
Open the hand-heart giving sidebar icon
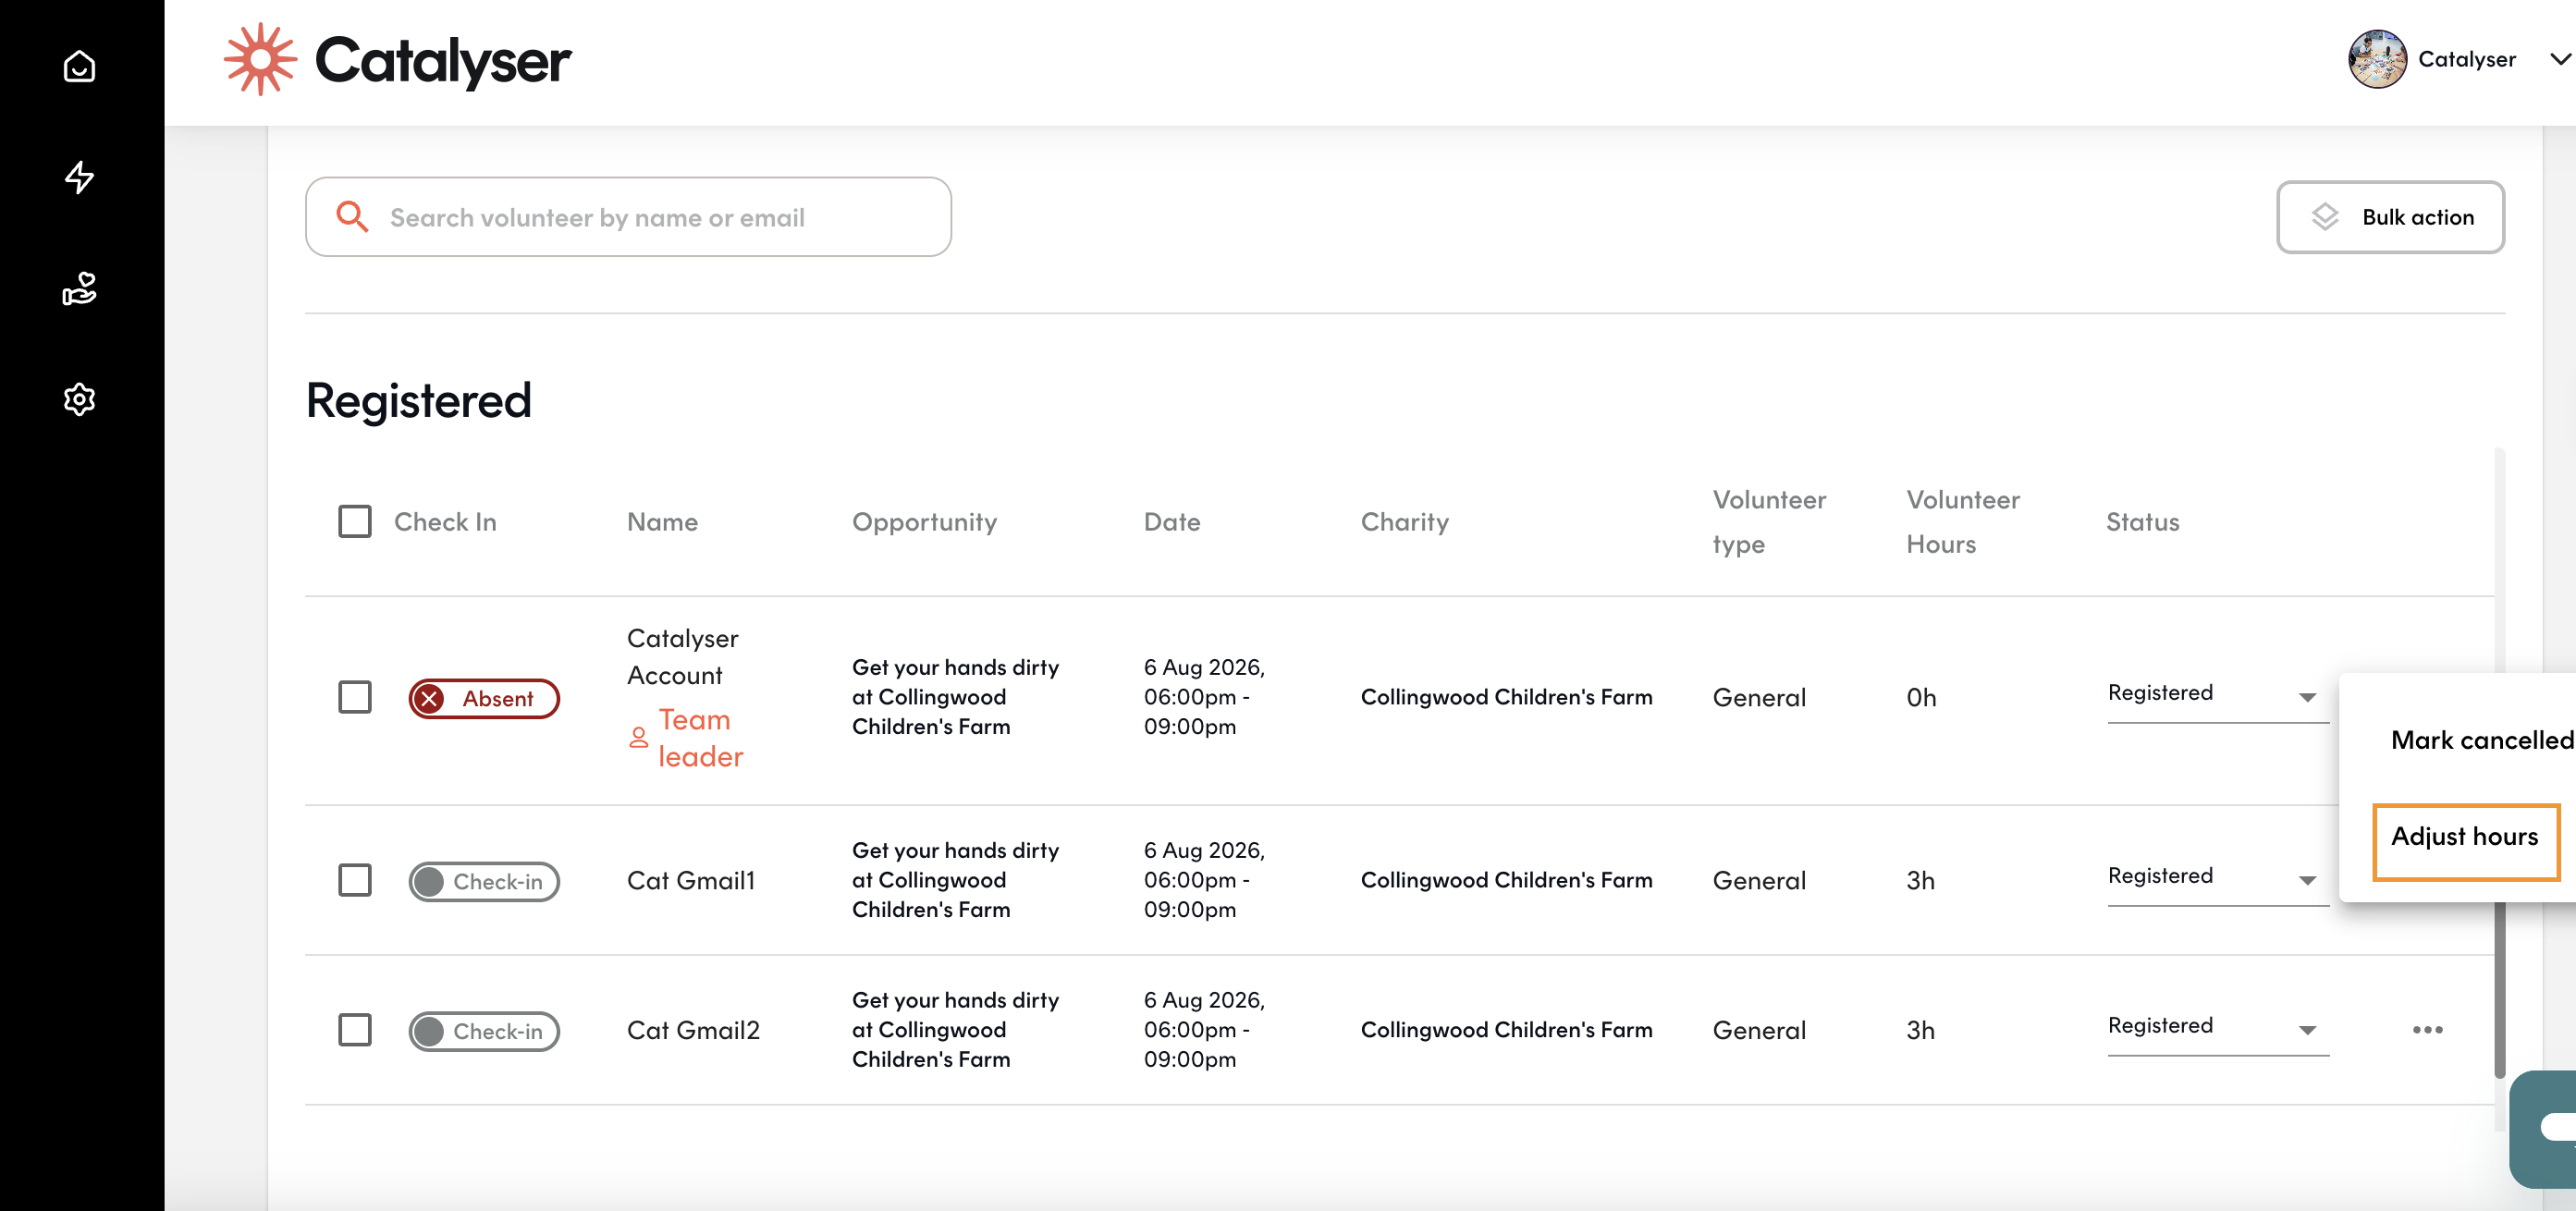coord(79,288)
